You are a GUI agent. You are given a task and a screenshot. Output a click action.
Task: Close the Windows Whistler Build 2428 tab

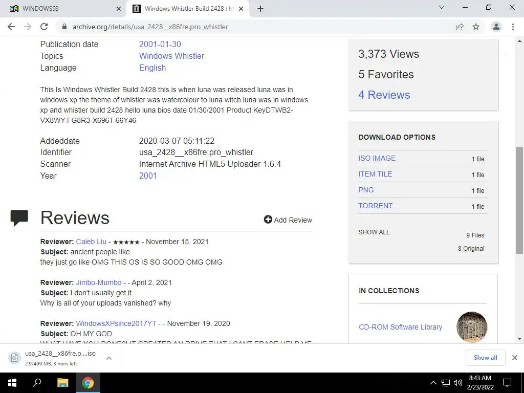coord(241,9)
